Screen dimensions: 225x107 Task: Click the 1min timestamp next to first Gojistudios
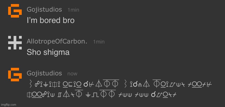pos(73,10)
